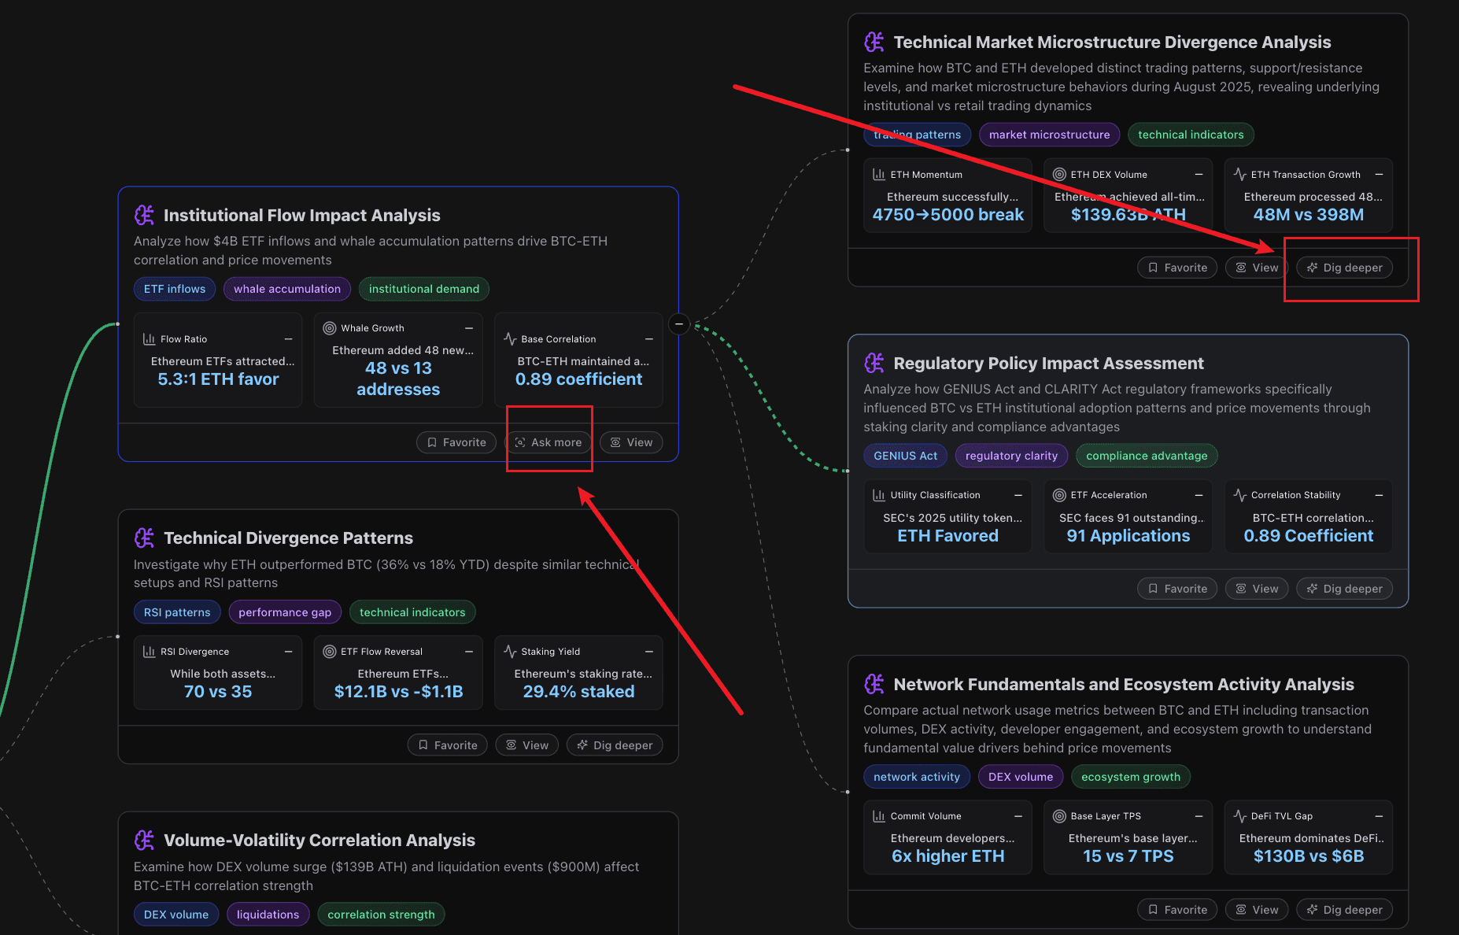Screen dimensions: 1459x935
Task: Select the regulatory clarity tag
Action: pos(1011,456)
